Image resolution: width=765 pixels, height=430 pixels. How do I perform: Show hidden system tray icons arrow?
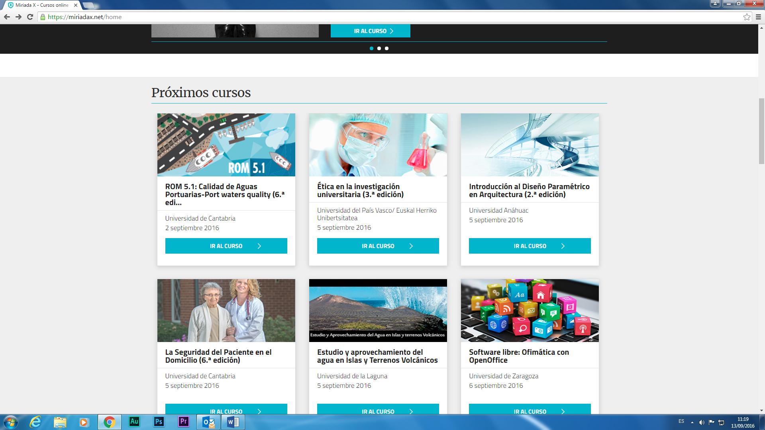692,422
